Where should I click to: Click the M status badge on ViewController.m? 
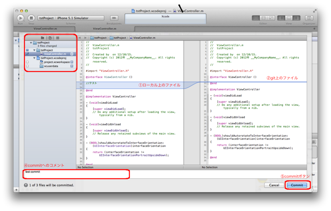pos(72,54)
